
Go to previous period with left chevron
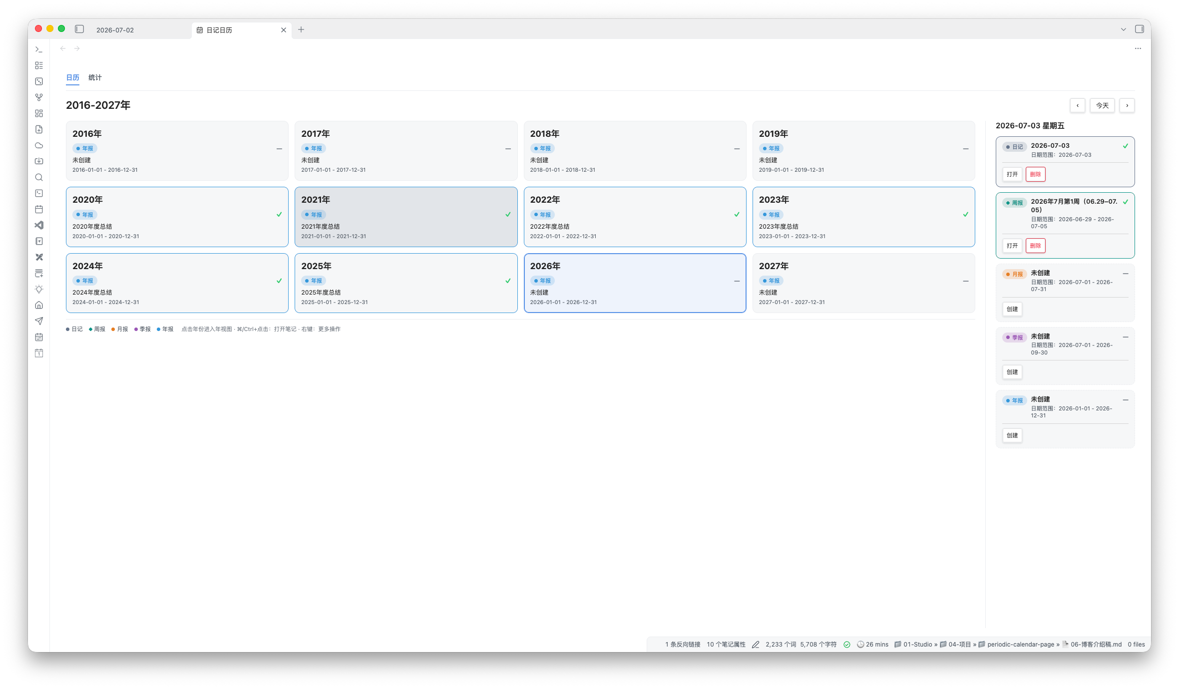(x=1078, y=105)
